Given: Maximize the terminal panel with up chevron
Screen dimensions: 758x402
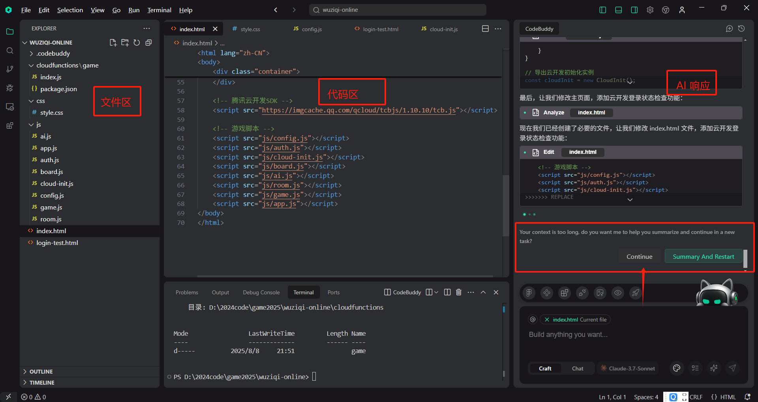Looking at the screenshot, I should pyautogui.click(x=483, y=292).
